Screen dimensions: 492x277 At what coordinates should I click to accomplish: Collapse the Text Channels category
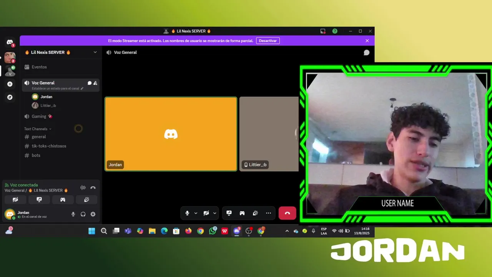(x=38, y=129)
